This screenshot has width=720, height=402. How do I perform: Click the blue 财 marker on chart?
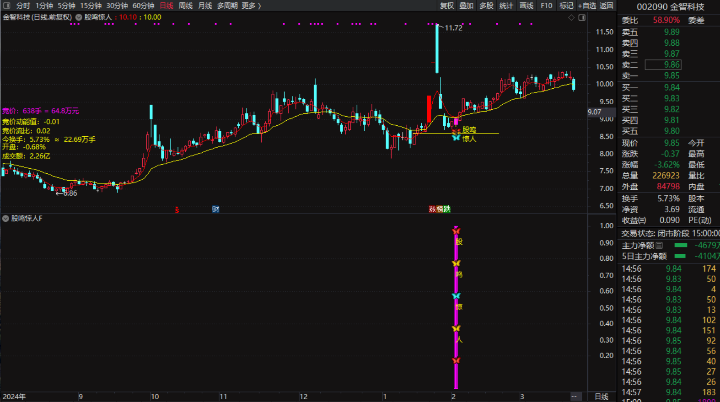[x=215, y=209]
